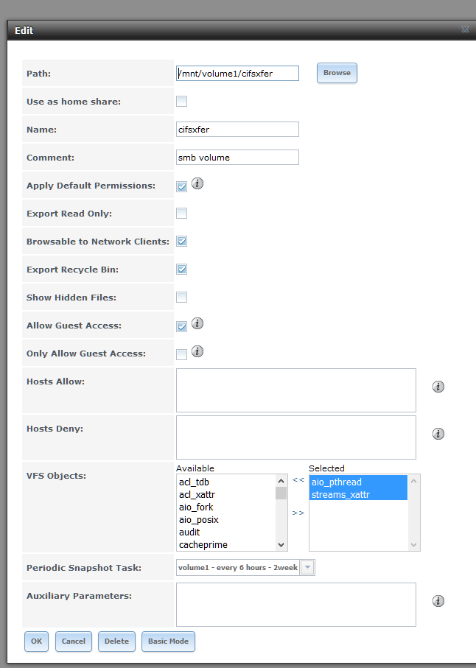View info icon beside Only Allow Guest Access

(x=197, y=351)
